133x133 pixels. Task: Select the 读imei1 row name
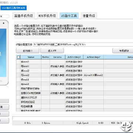(25, 62)
